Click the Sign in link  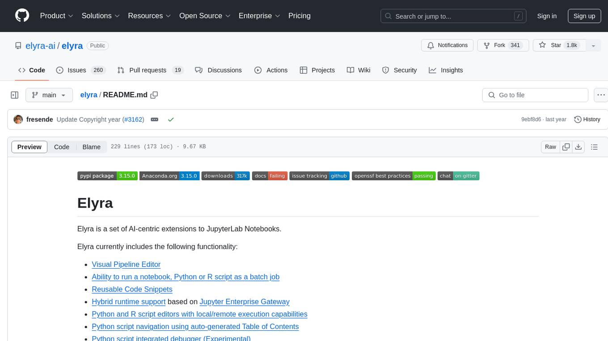pos(547,16)
